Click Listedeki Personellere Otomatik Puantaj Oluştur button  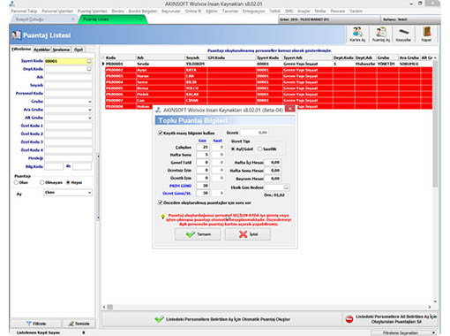point(222,319)
